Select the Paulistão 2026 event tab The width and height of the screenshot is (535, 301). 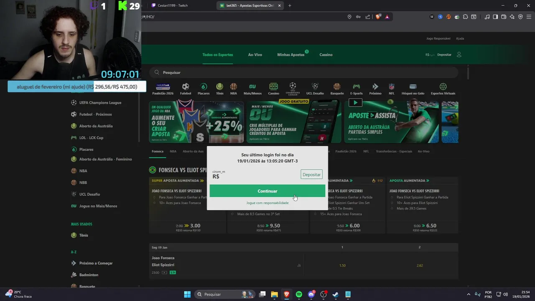coord(346,151)
